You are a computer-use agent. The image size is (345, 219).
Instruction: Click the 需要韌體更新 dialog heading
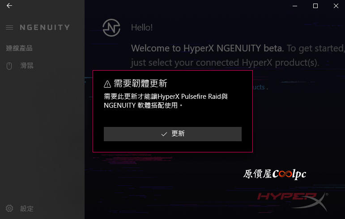(x=141, y=84)
